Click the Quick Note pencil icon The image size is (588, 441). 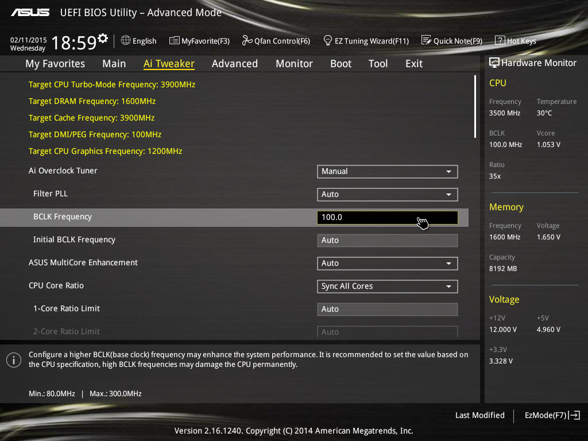(426, 40)
